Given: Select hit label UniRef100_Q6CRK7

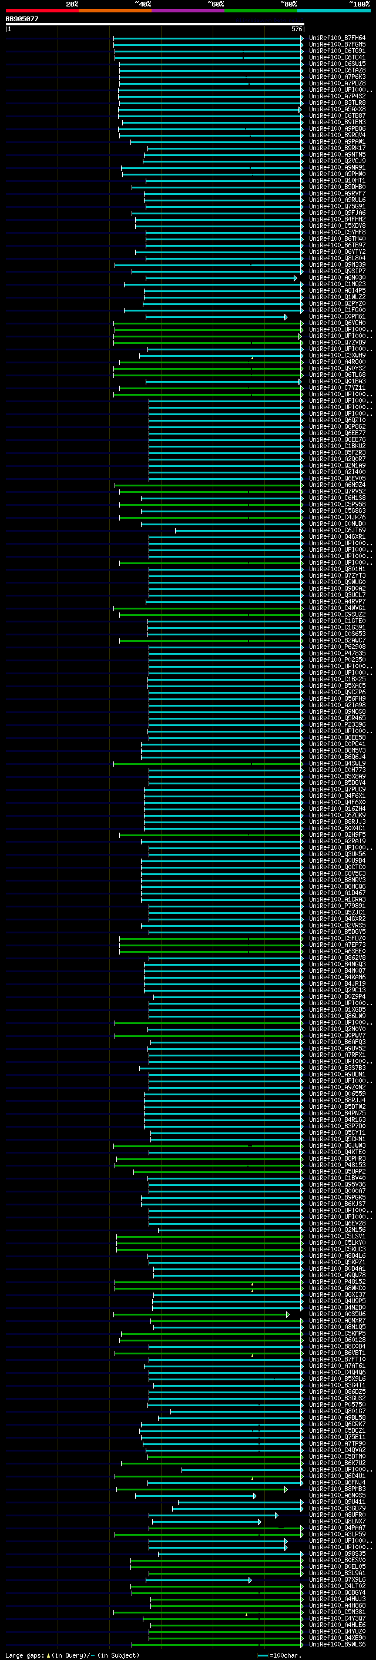Looking at the screenshot, I should pyautogui.click(x=337, y=1424).
